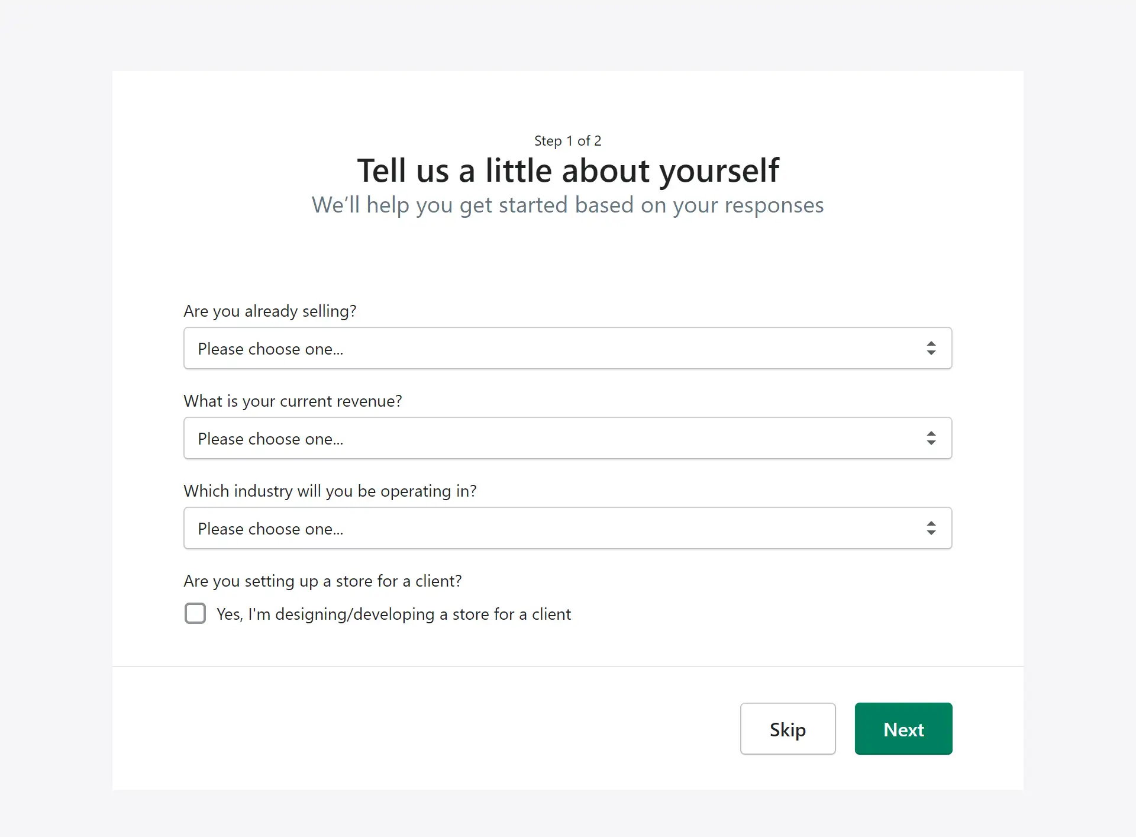Image resolution: width=1136 pixels, height=837 pixels.
Task: Open the industry selection dropdown
Action: tap(567, 528)
